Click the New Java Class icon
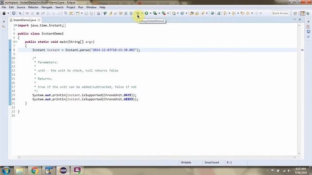The height and width of the screenshot is (175, 312). pyautogui.click(x=182, y=13)
